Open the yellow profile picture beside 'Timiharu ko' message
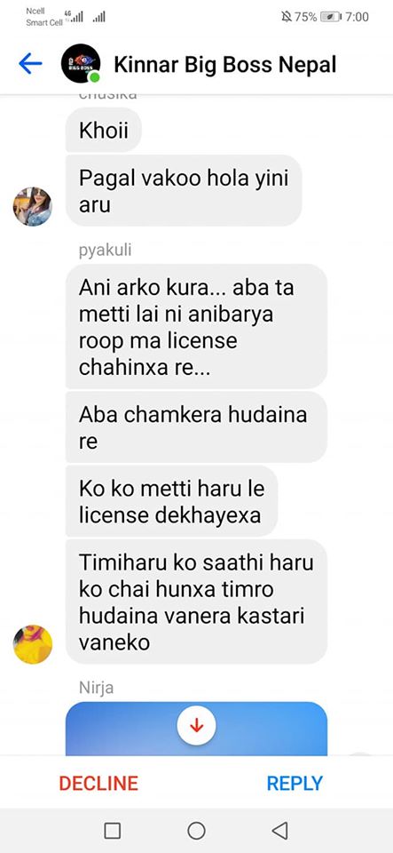Screen dimensions: 393x853 (33, 644)
